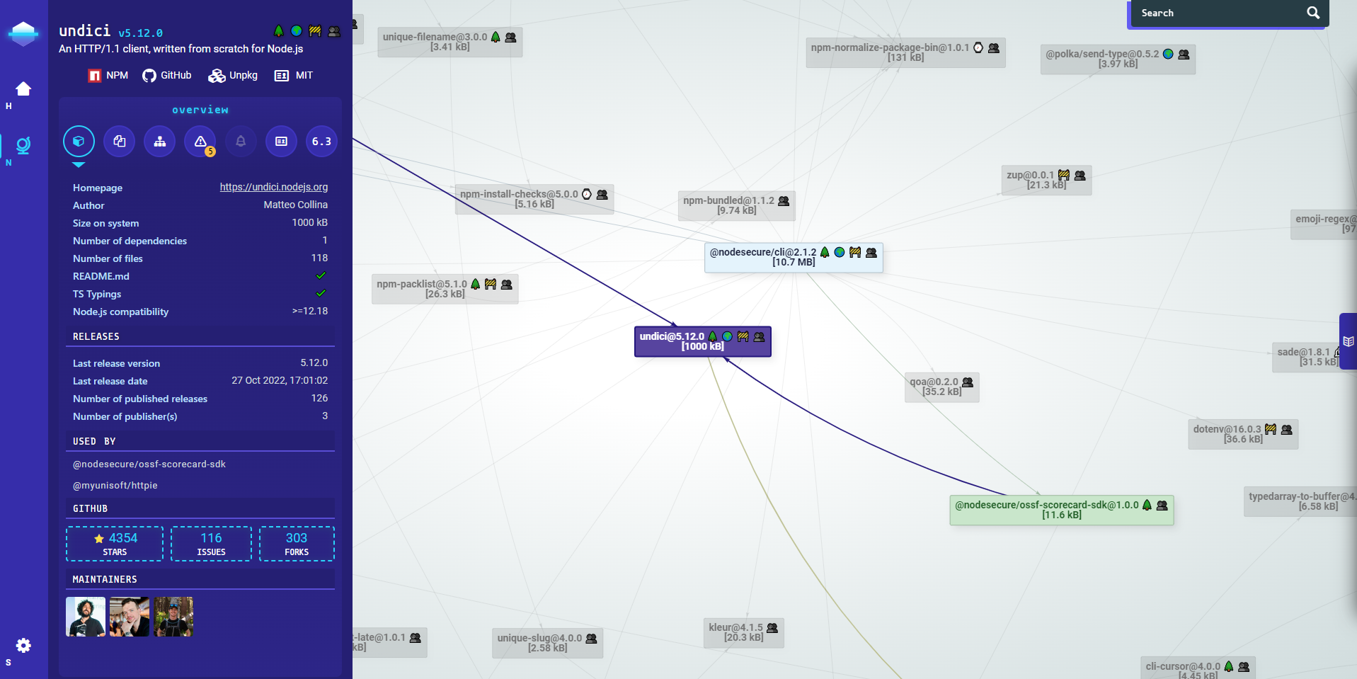Screen dimensions: 1357x679
Task: Open the vulnerabilities bell tab
Action: pyautogui.click(x=241, y=142)
